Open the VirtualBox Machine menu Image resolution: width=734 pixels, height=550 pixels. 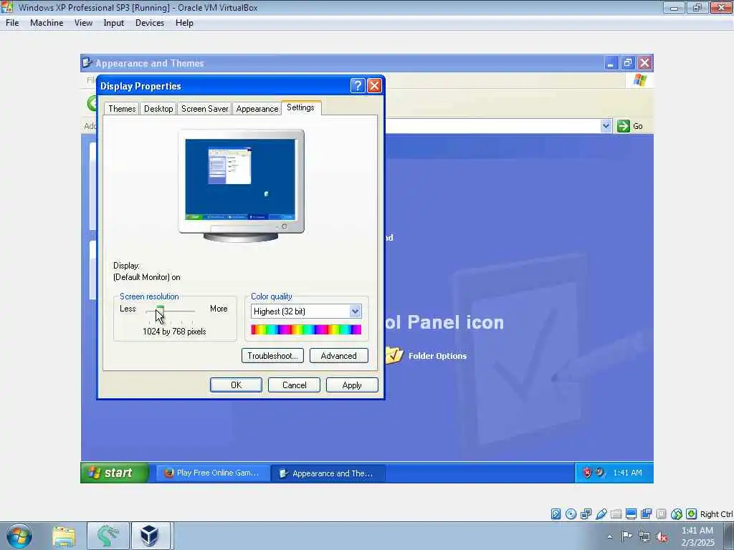[47, 23]
